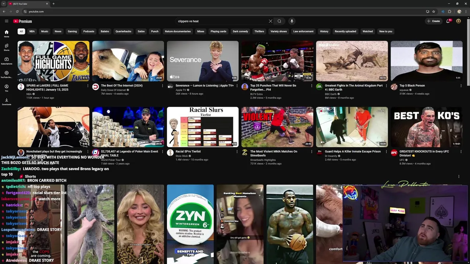Select the Balatro filter chip
The height and width of the screenshot is (264, 470).
coord(105,32)
